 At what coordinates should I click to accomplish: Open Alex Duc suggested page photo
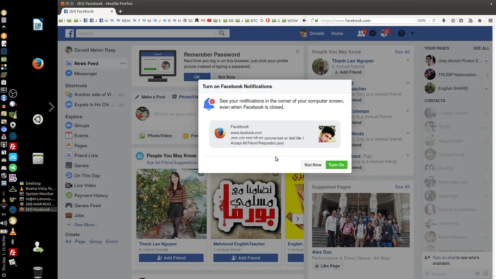coord(361,220)
